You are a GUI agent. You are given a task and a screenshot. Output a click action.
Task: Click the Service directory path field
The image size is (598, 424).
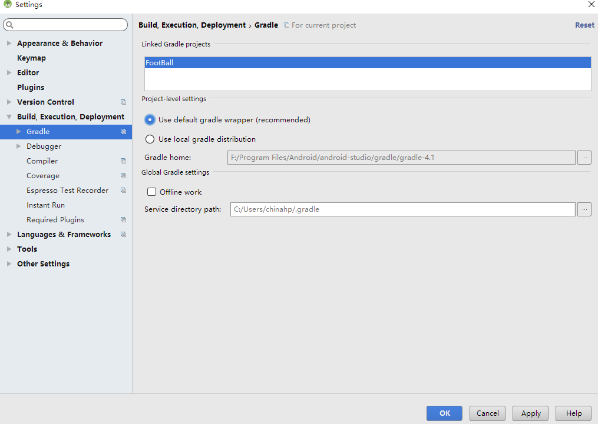(403, 209)
